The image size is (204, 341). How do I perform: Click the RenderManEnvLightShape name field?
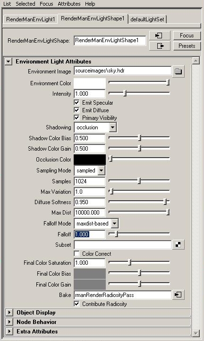[110, 41]
